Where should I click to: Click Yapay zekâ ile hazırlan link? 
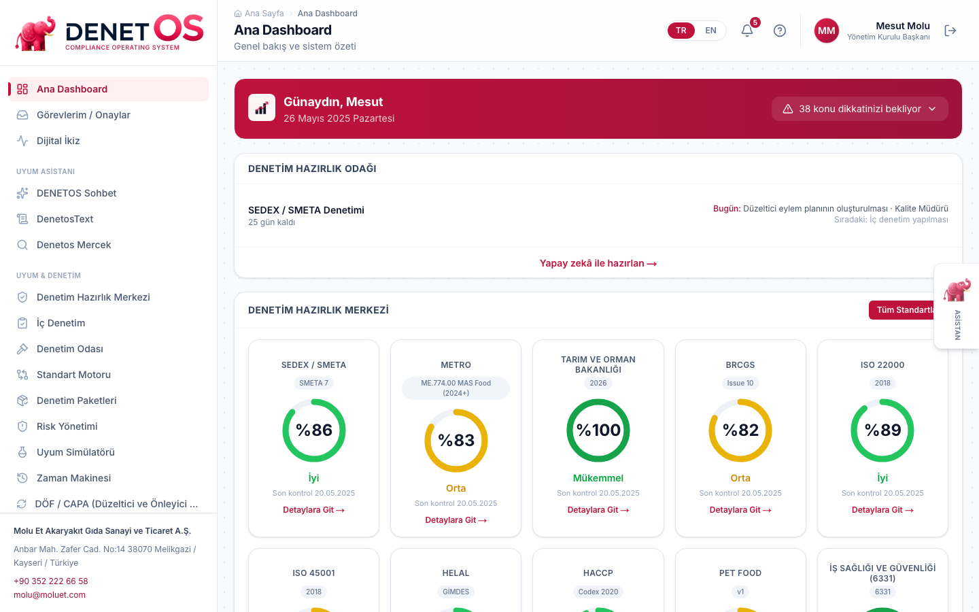[x=598, y=263]
